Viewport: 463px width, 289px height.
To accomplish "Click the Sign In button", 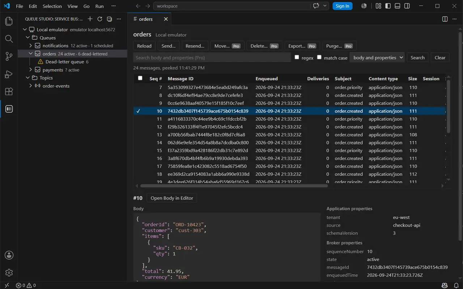I will [x=343, y=6].
